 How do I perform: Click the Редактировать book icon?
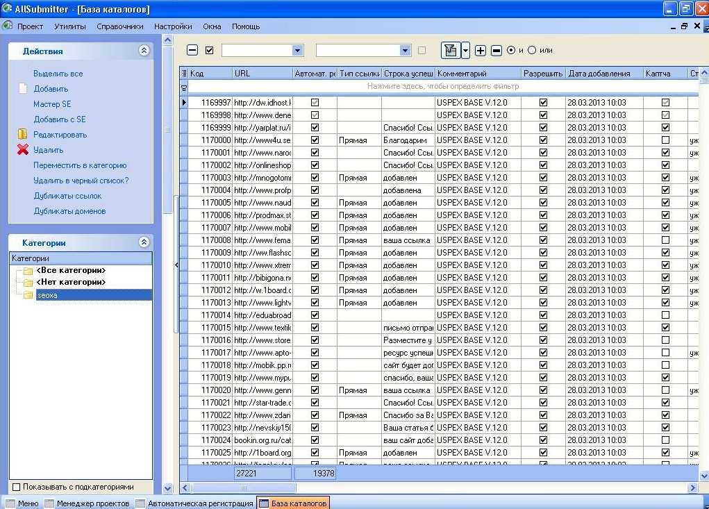[22, 135]
